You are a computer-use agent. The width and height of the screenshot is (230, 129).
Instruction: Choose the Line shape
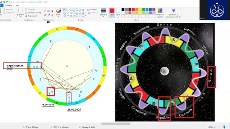pos(65,10)
